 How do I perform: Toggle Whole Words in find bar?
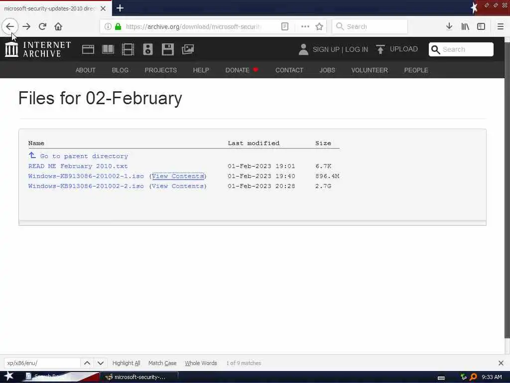[x=201, y=363]
